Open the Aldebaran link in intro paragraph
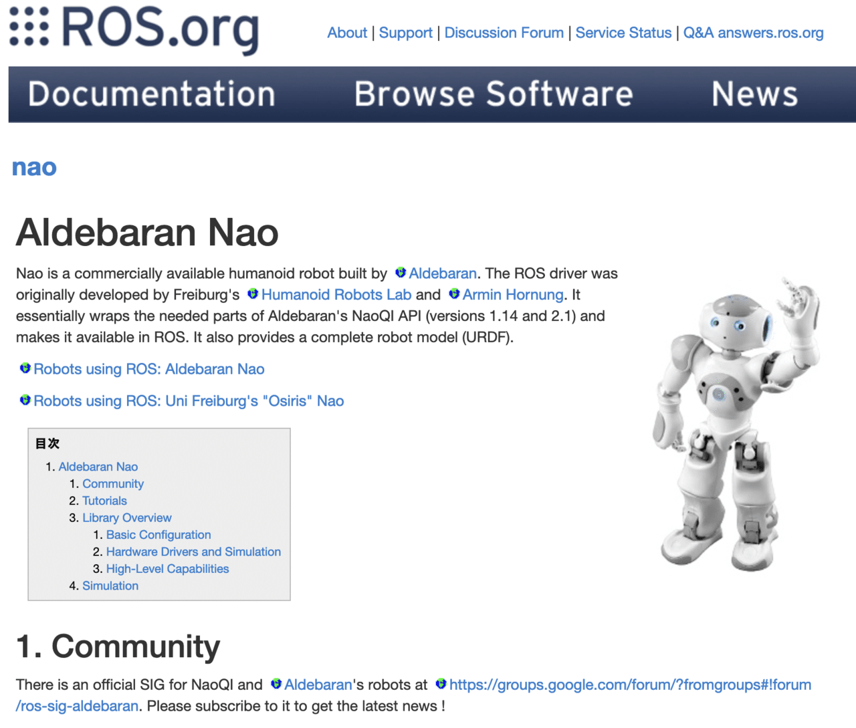Screen dimensions: 856x728 pos(443,273)
